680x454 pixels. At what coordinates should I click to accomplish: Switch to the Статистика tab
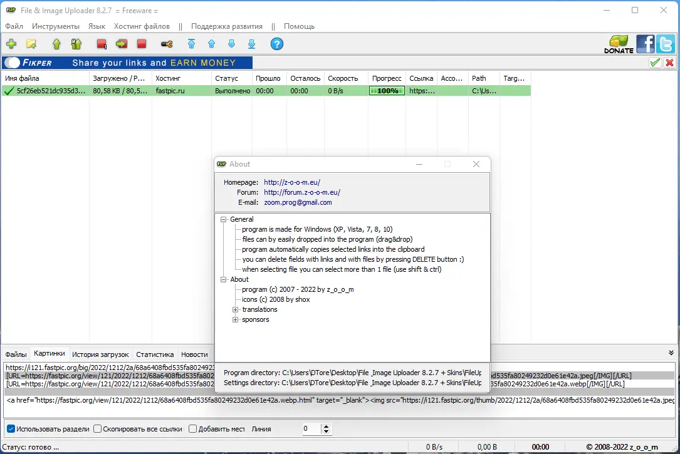(x=155, y=354)
